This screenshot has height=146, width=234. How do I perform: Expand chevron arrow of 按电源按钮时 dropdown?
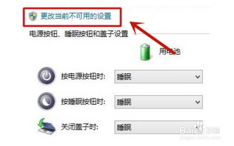click(198, 77)
